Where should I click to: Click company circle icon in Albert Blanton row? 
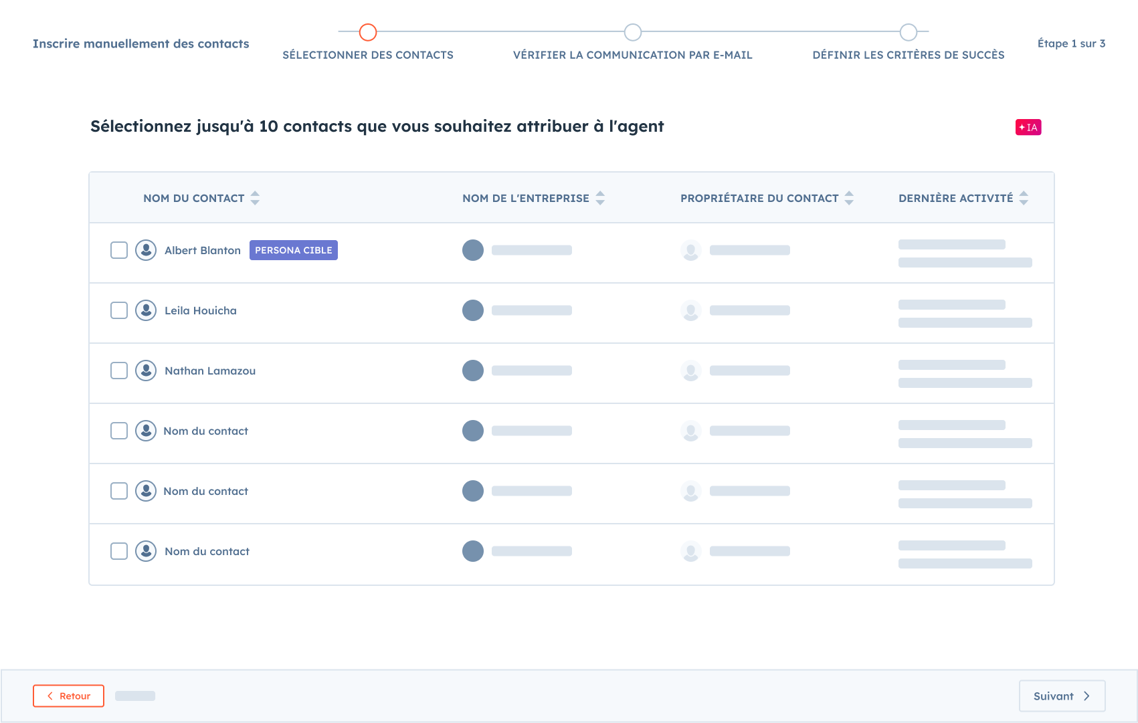(473, 250)
